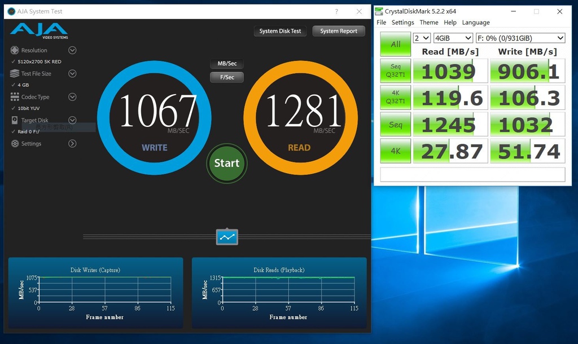Run the plain 4K test button
Image resolution: width=578 pixels, height=344 pixels.
pos(396,151)
